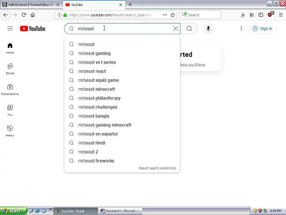Open the uBlock shield extension icon
The height and width of the screenshot is (215, 286).
tap(270, 15)
